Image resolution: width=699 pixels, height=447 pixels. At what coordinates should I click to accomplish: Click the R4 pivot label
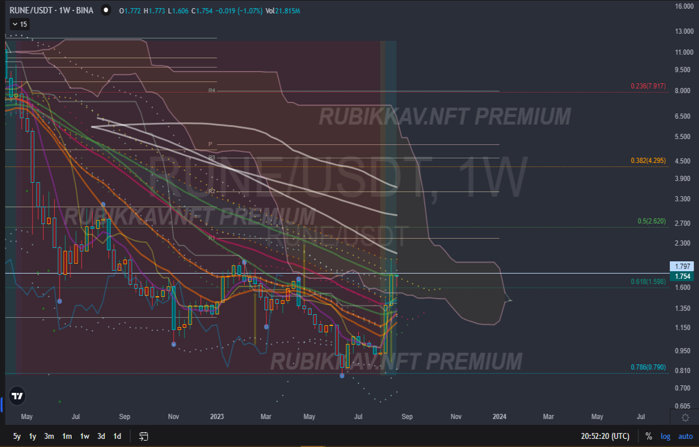click(x=212, y=91)
